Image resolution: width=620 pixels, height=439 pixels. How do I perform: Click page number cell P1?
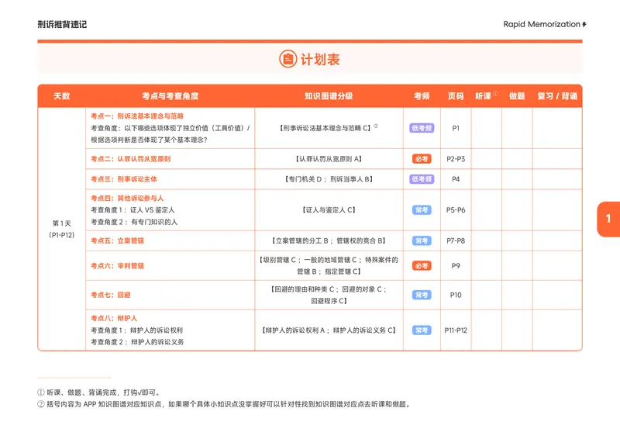tap(456, 128)
